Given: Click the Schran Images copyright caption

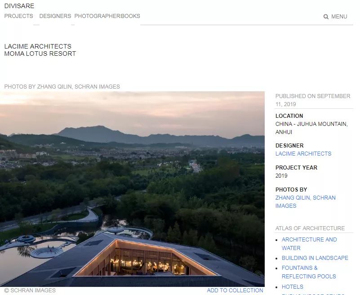Looking at the screenshot, I should (x=30, y=291).
